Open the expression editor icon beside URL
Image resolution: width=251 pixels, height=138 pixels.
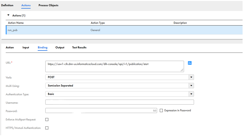[x=190, y=63]
